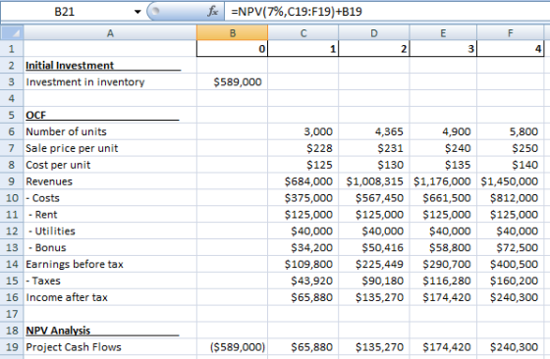Click the $135,270 cell in row 16
550x359 pixels.
tap(374, 297)
